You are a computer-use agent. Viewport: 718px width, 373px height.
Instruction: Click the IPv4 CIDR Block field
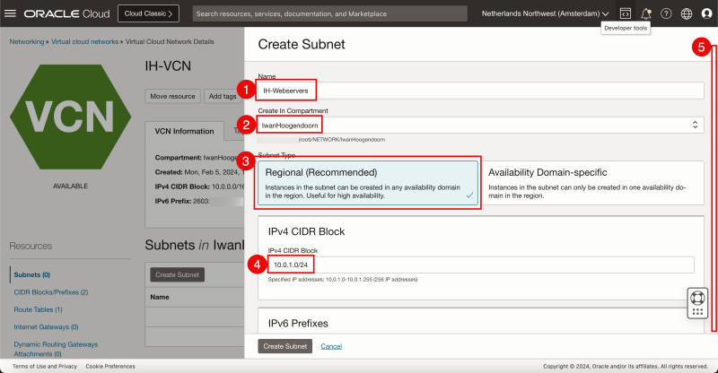480,265
